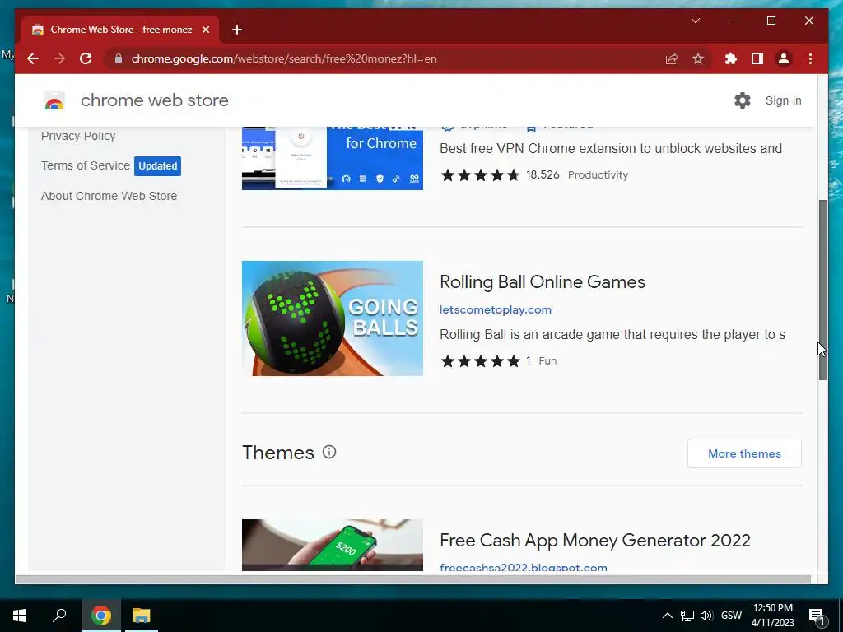Open a new tab with the plus button
This screenshot has width=843, height=632.
[x=237, y=30]
